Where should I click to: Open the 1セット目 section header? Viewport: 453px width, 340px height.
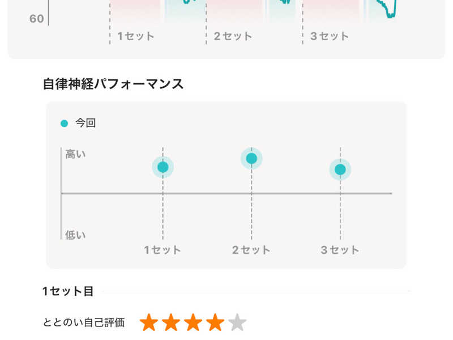click(68, 291)
